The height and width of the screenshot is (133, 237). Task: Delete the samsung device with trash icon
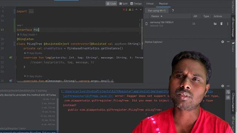click(x=221, y=24)
